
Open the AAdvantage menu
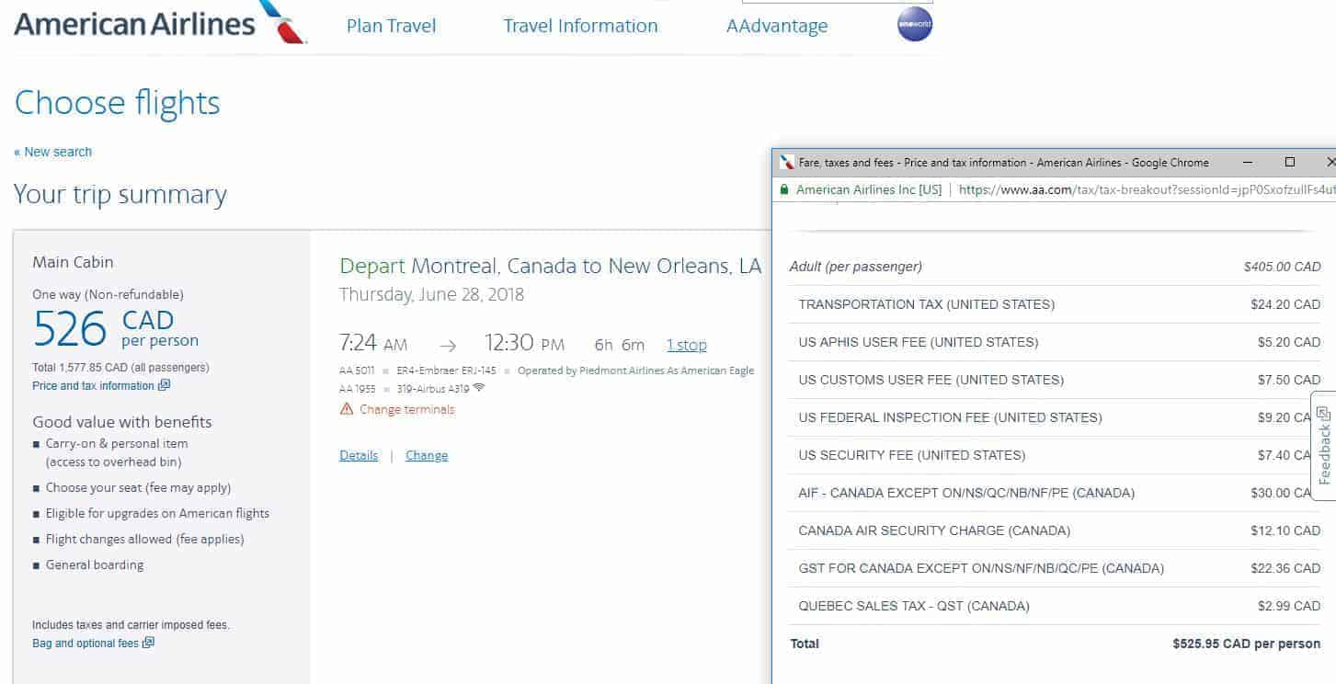777,25
